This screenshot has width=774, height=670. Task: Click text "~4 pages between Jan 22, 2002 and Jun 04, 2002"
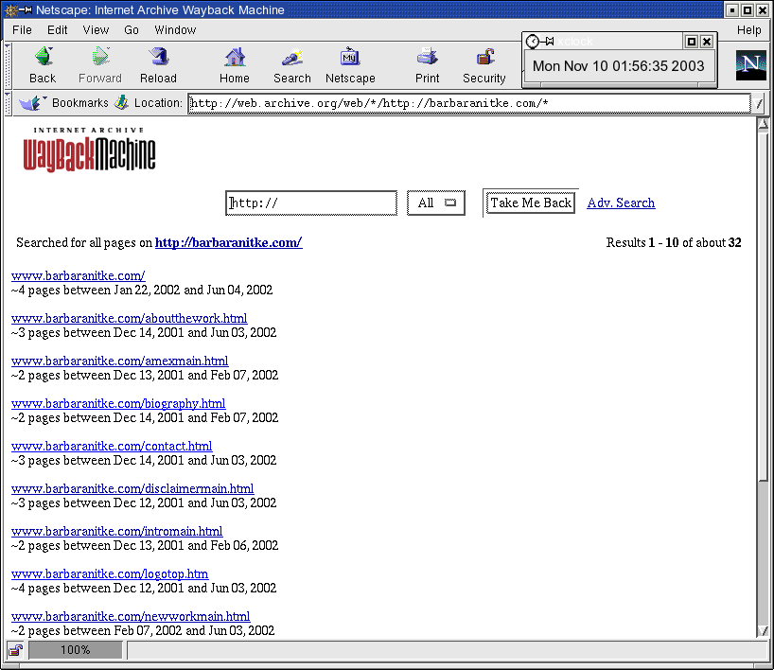(142, 290)
